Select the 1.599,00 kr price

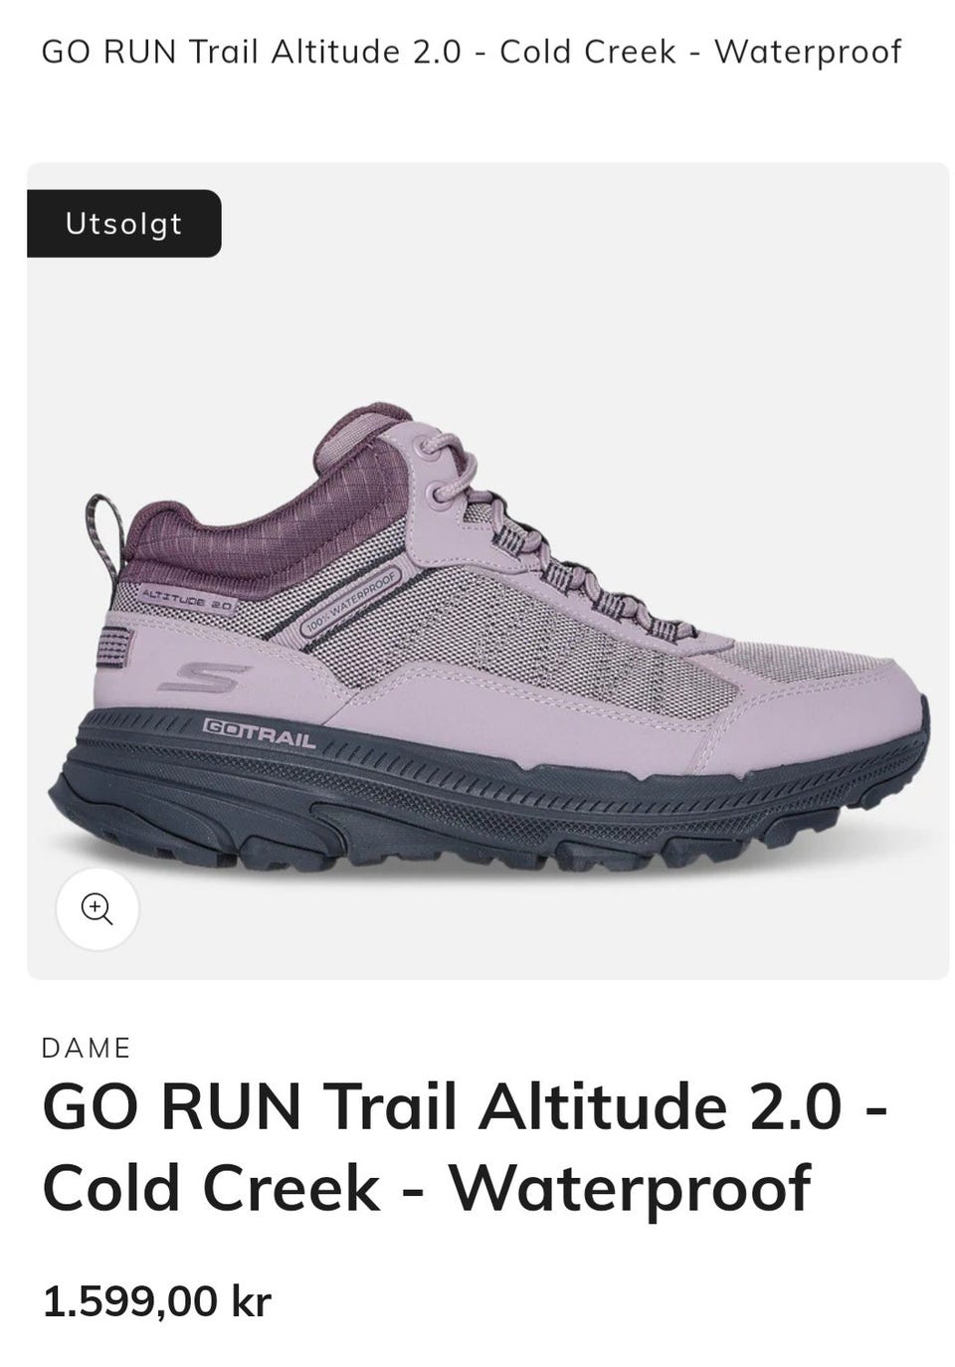pyautogui.click(x=157, y=1301)
